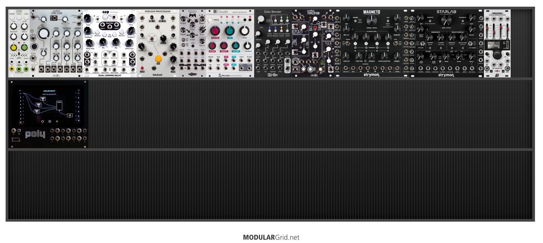This screenshot has width=543, height=243.
Task: Tap the gear icon on the Poly touchscreen
Action: click(x=50, y=121)
